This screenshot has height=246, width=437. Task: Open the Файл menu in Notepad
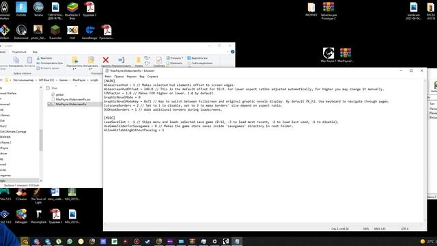(x=108, y=76)
